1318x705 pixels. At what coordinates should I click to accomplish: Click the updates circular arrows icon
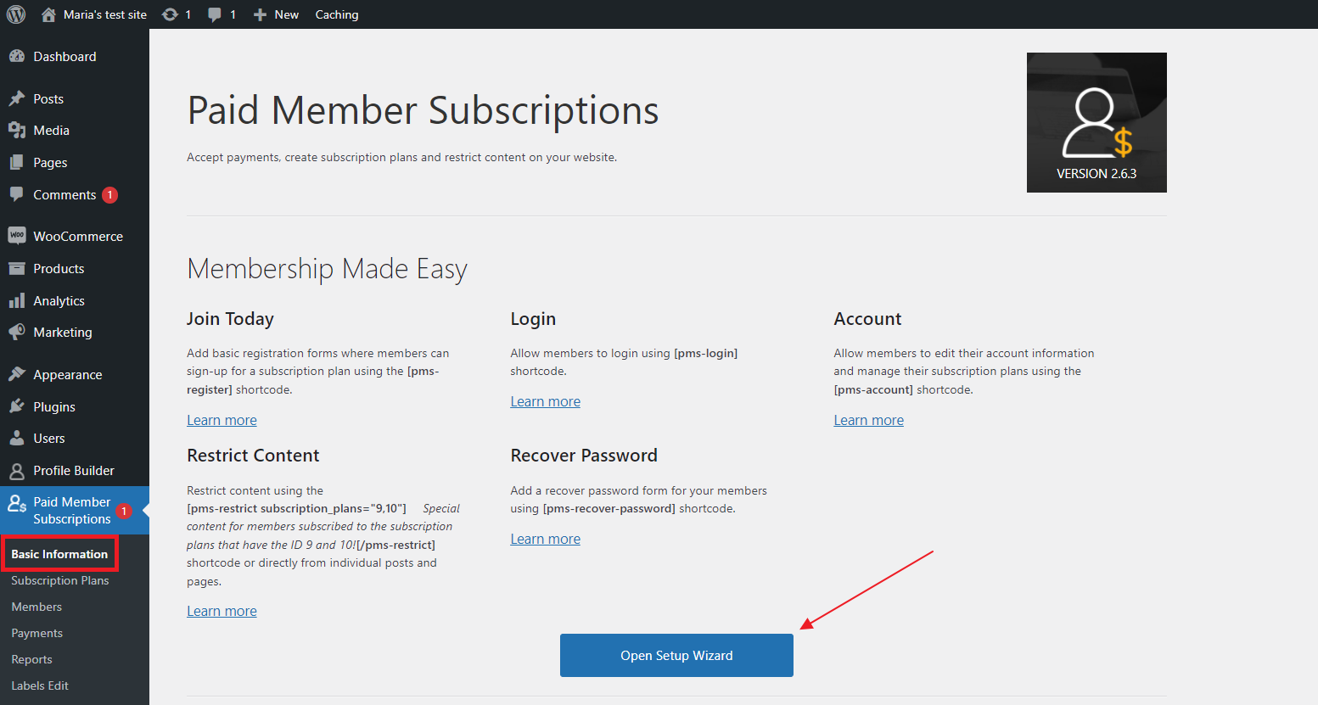[x=170, y=14]
